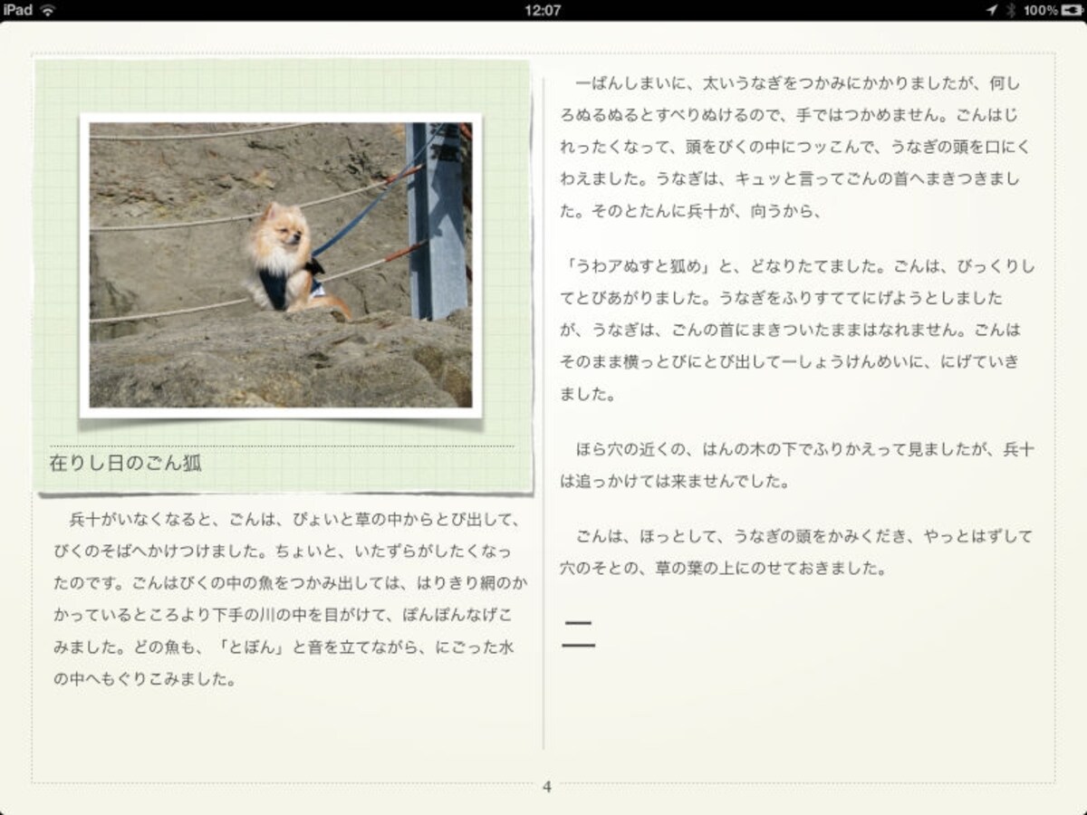Tap the line starting そのまま横っとびに
1087x815 pixels.
(791, 362)
